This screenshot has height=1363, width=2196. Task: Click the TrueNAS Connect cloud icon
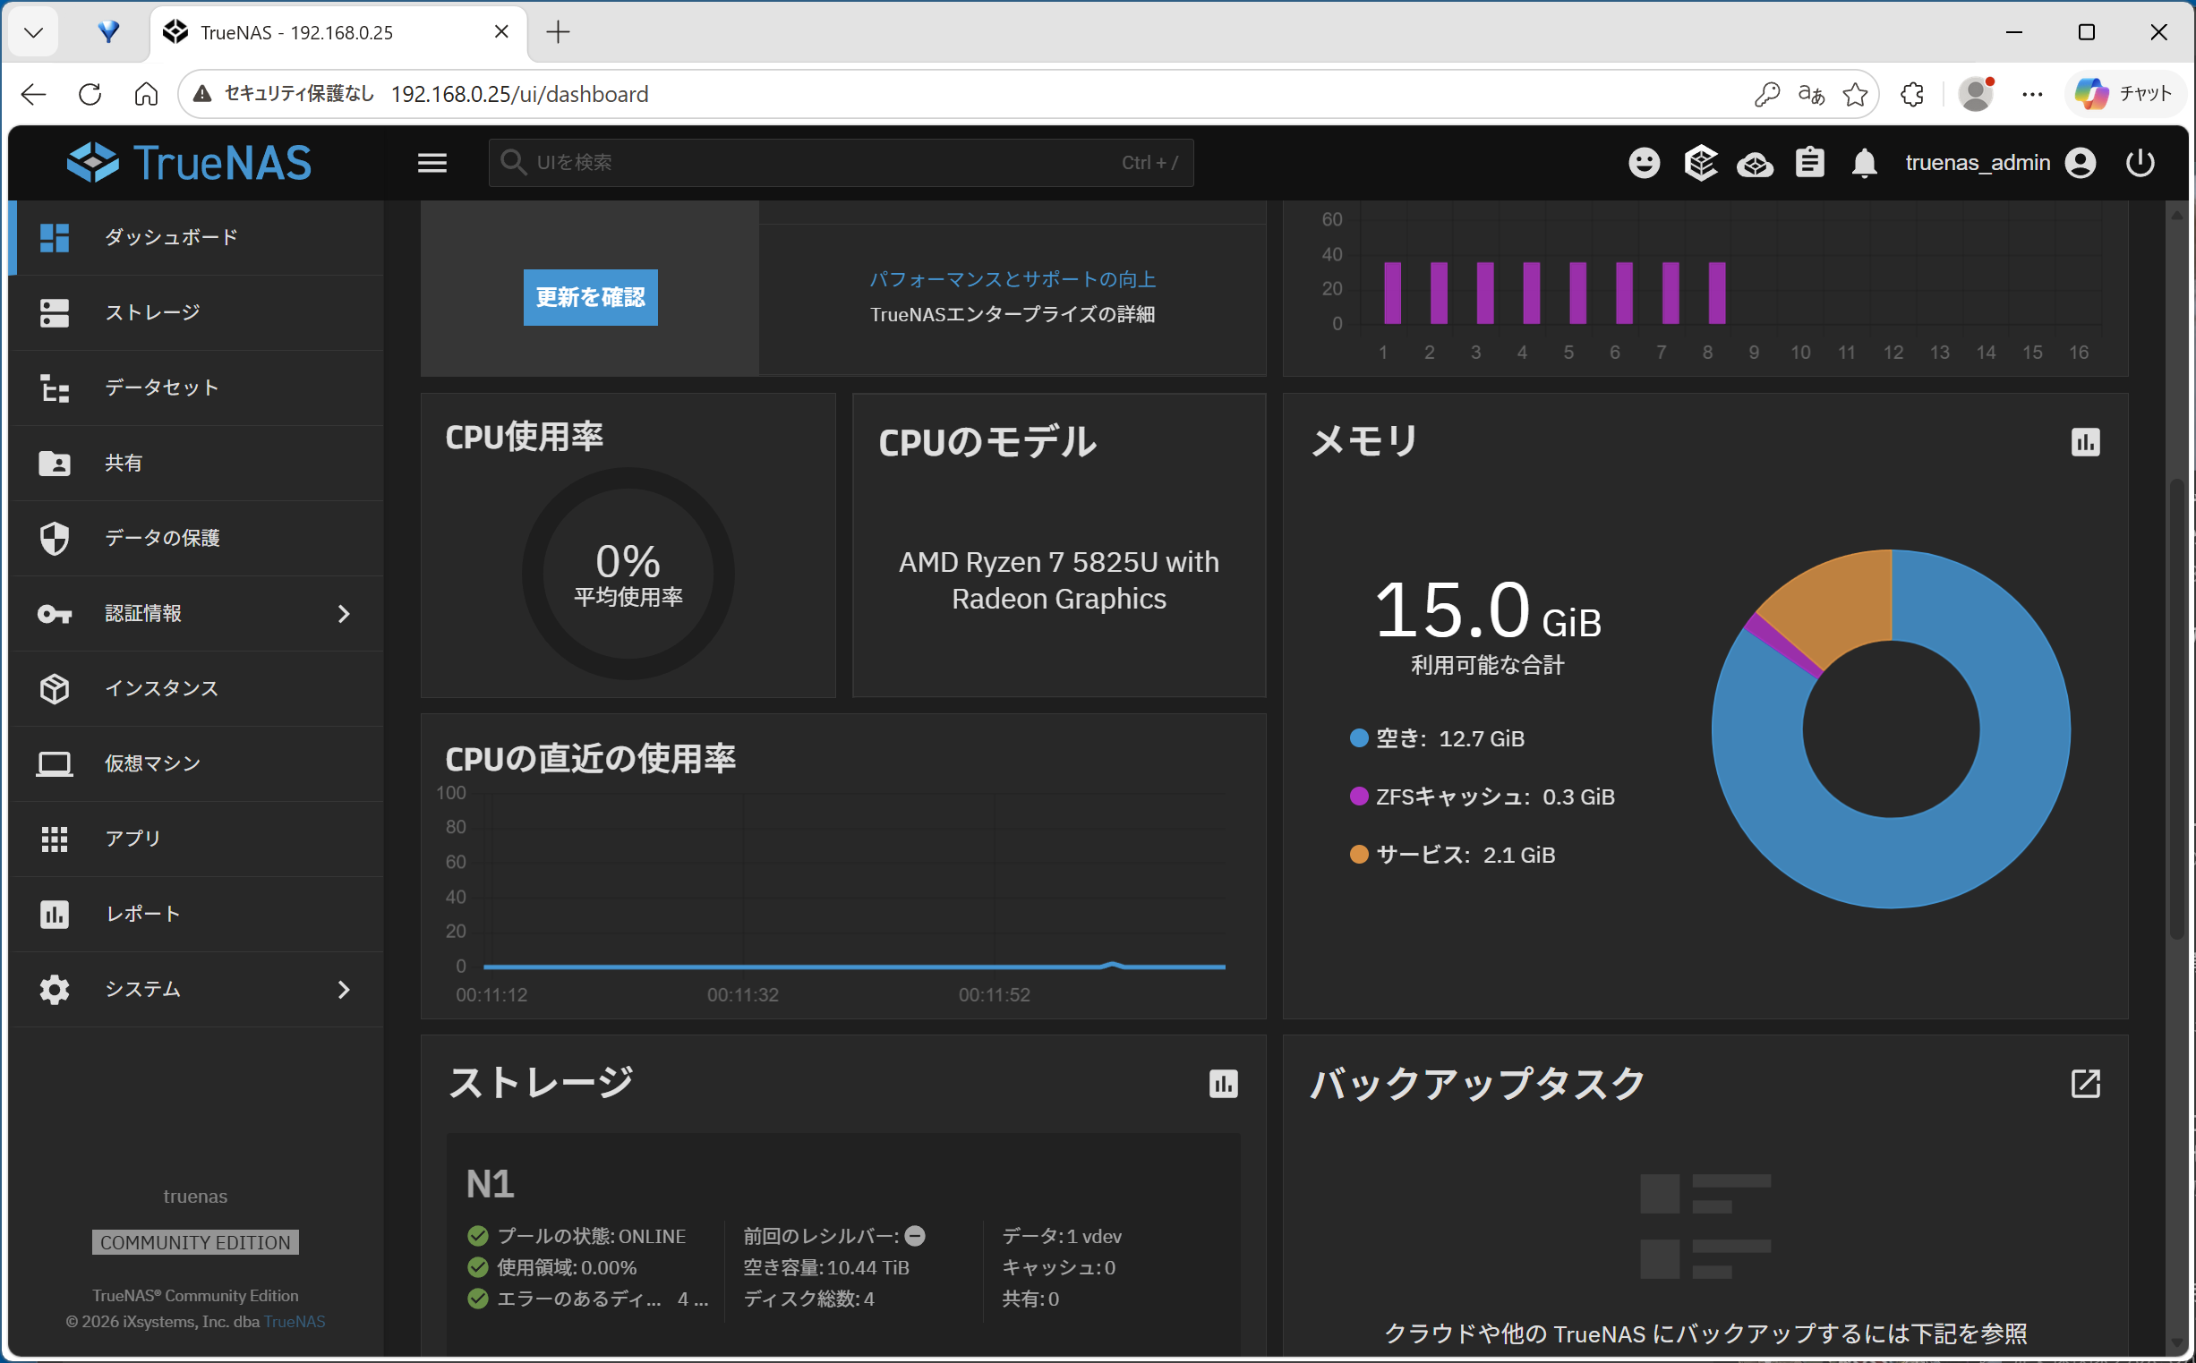(x=1755, y=164)
